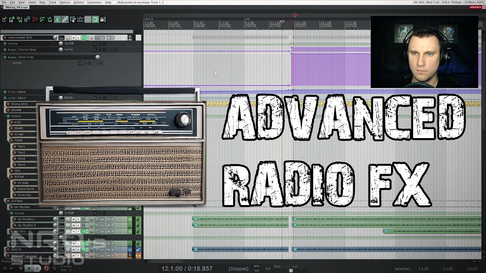Screen dimensions: 486x273
Task: Open the Options menu
Action: (65, 2)
